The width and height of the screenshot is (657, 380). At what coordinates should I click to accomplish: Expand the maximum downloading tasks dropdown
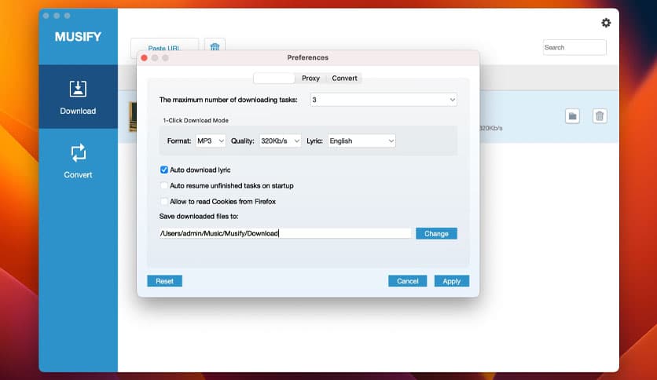point(383,100)
